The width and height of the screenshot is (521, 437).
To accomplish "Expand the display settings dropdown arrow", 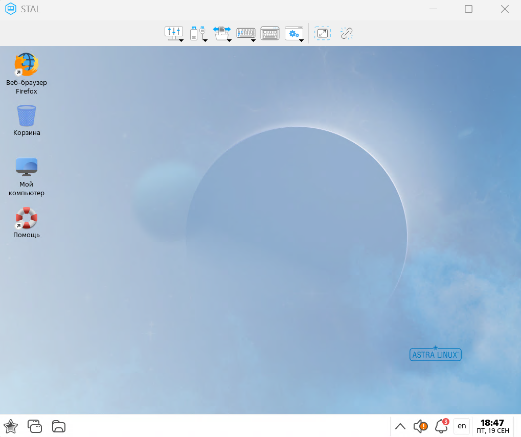I will tap(182, 40).
